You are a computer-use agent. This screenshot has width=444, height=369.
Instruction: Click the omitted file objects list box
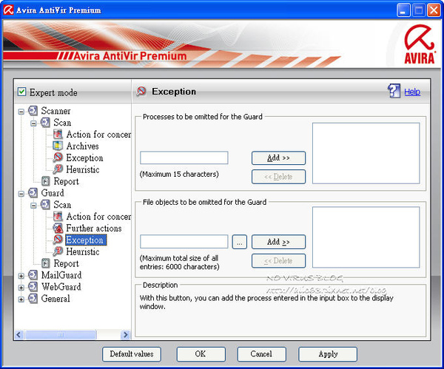[x=366, y=237]
